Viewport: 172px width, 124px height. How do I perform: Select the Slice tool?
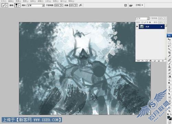tap(169, 56)
